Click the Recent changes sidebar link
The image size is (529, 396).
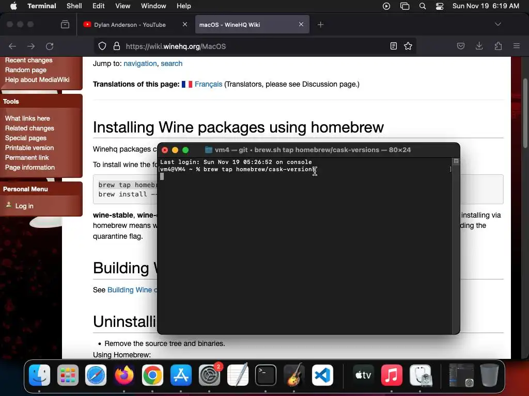29,60
